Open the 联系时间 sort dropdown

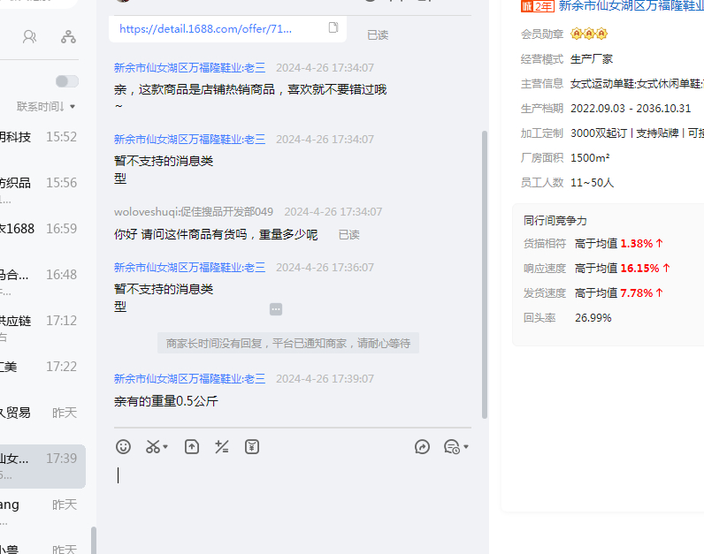(46, 107)
